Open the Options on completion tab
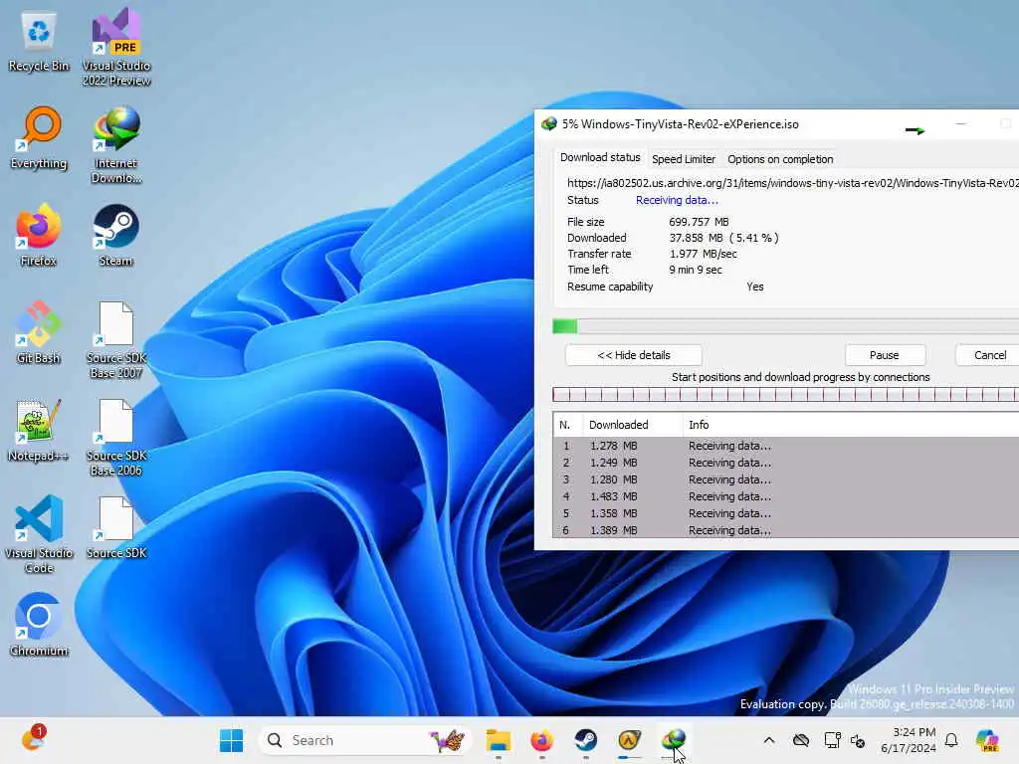This screenshot has width=1019, height=764. 780,159
